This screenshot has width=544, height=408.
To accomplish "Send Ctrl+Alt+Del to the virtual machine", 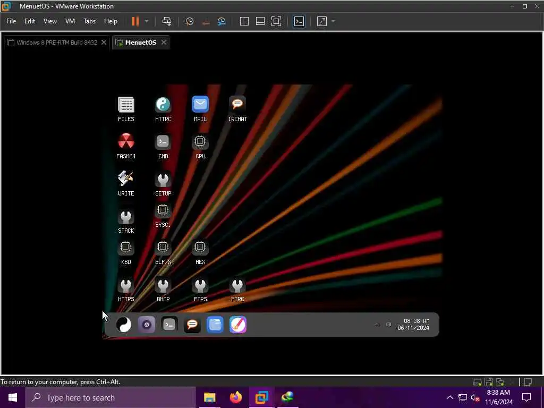I will click(x=167, y=21).
